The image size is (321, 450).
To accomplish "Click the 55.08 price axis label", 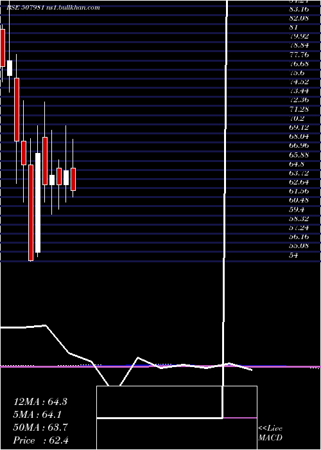I will click(x=299, y=246).
